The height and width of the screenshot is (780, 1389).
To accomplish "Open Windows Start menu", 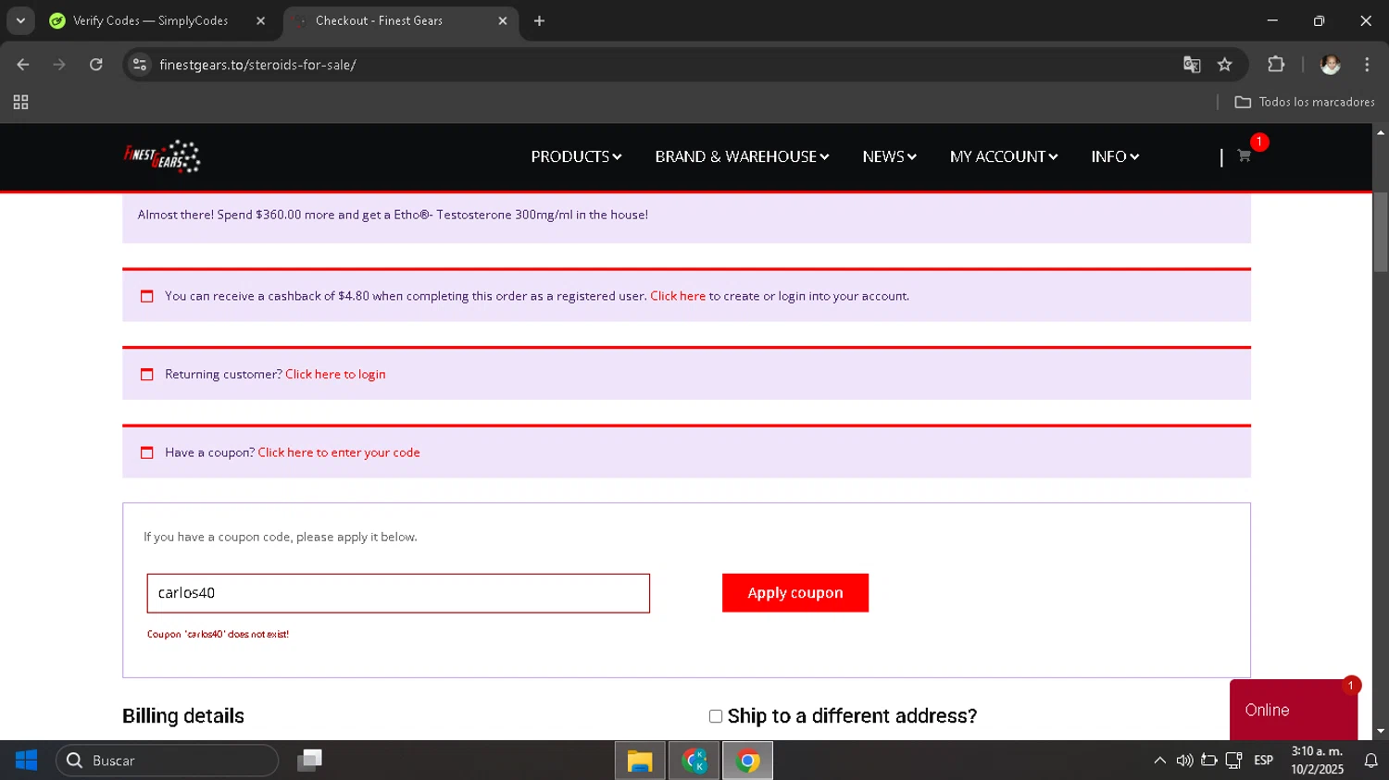I will click(26, 761).
